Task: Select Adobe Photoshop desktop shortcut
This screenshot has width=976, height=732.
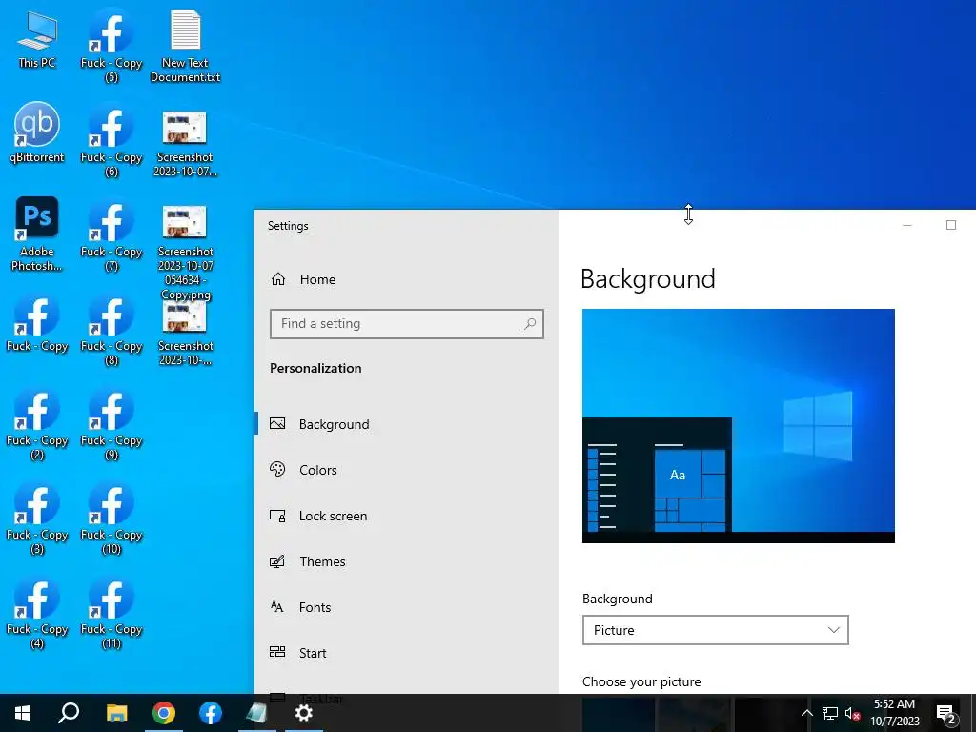Action: point(37,234)
